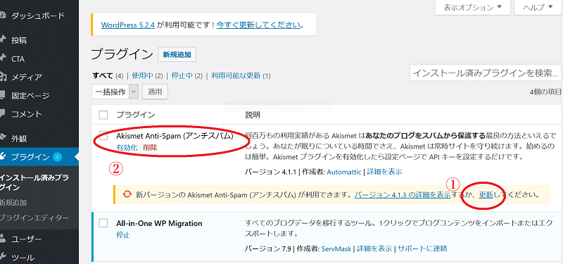Select インストール済みプラグイン submenu item
Screen dimensions: 563x264
click(x=34, y=182)
